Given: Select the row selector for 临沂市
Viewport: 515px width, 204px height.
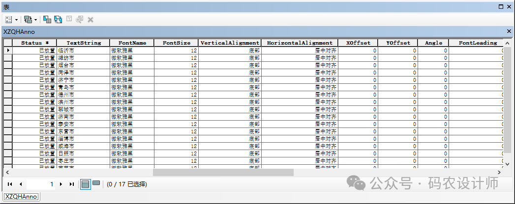Looking at the screenshot, I should (x=8, y=50).
